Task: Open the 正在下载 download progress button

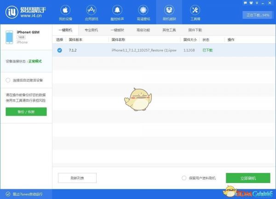Action: coord(258,15)
